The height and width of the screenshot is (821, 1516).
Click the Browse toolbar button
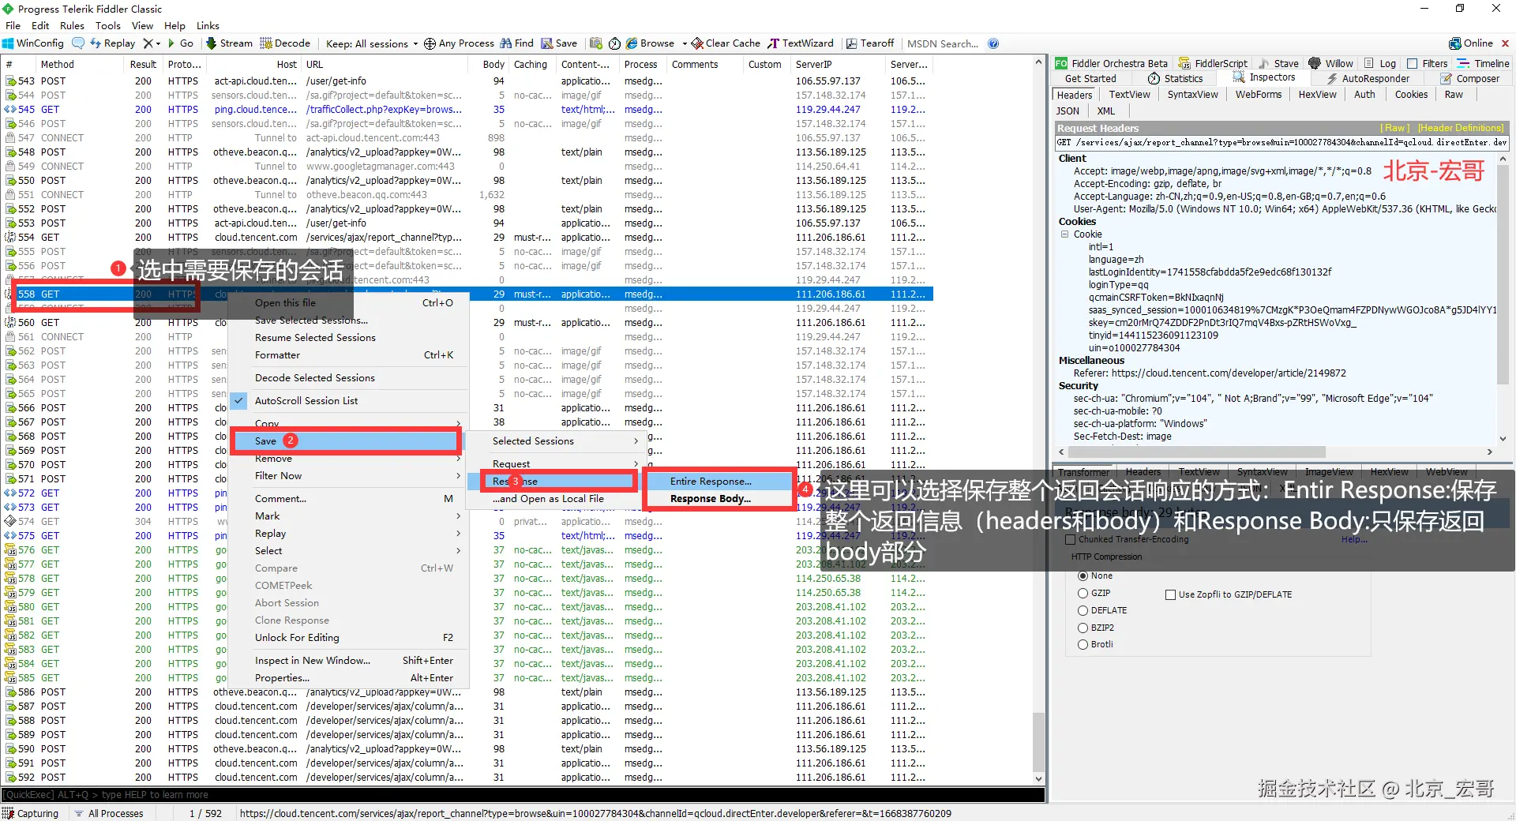click(x=651, y=43)
